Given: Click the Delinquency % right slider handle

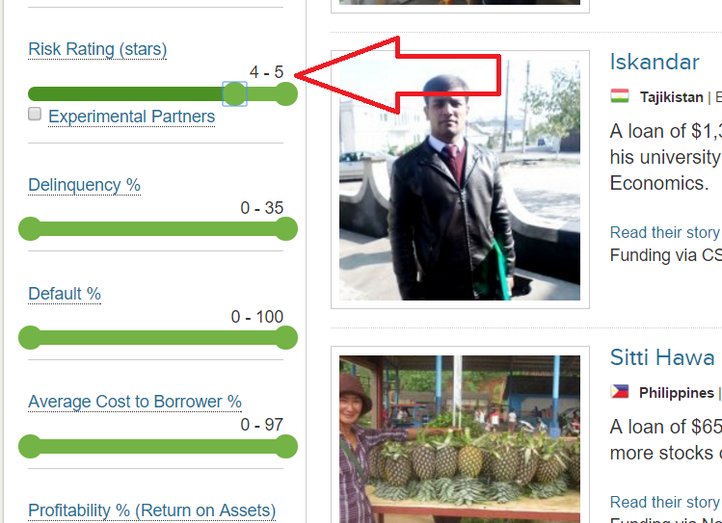Looking at the screenshot, I should tap(286, 228).
